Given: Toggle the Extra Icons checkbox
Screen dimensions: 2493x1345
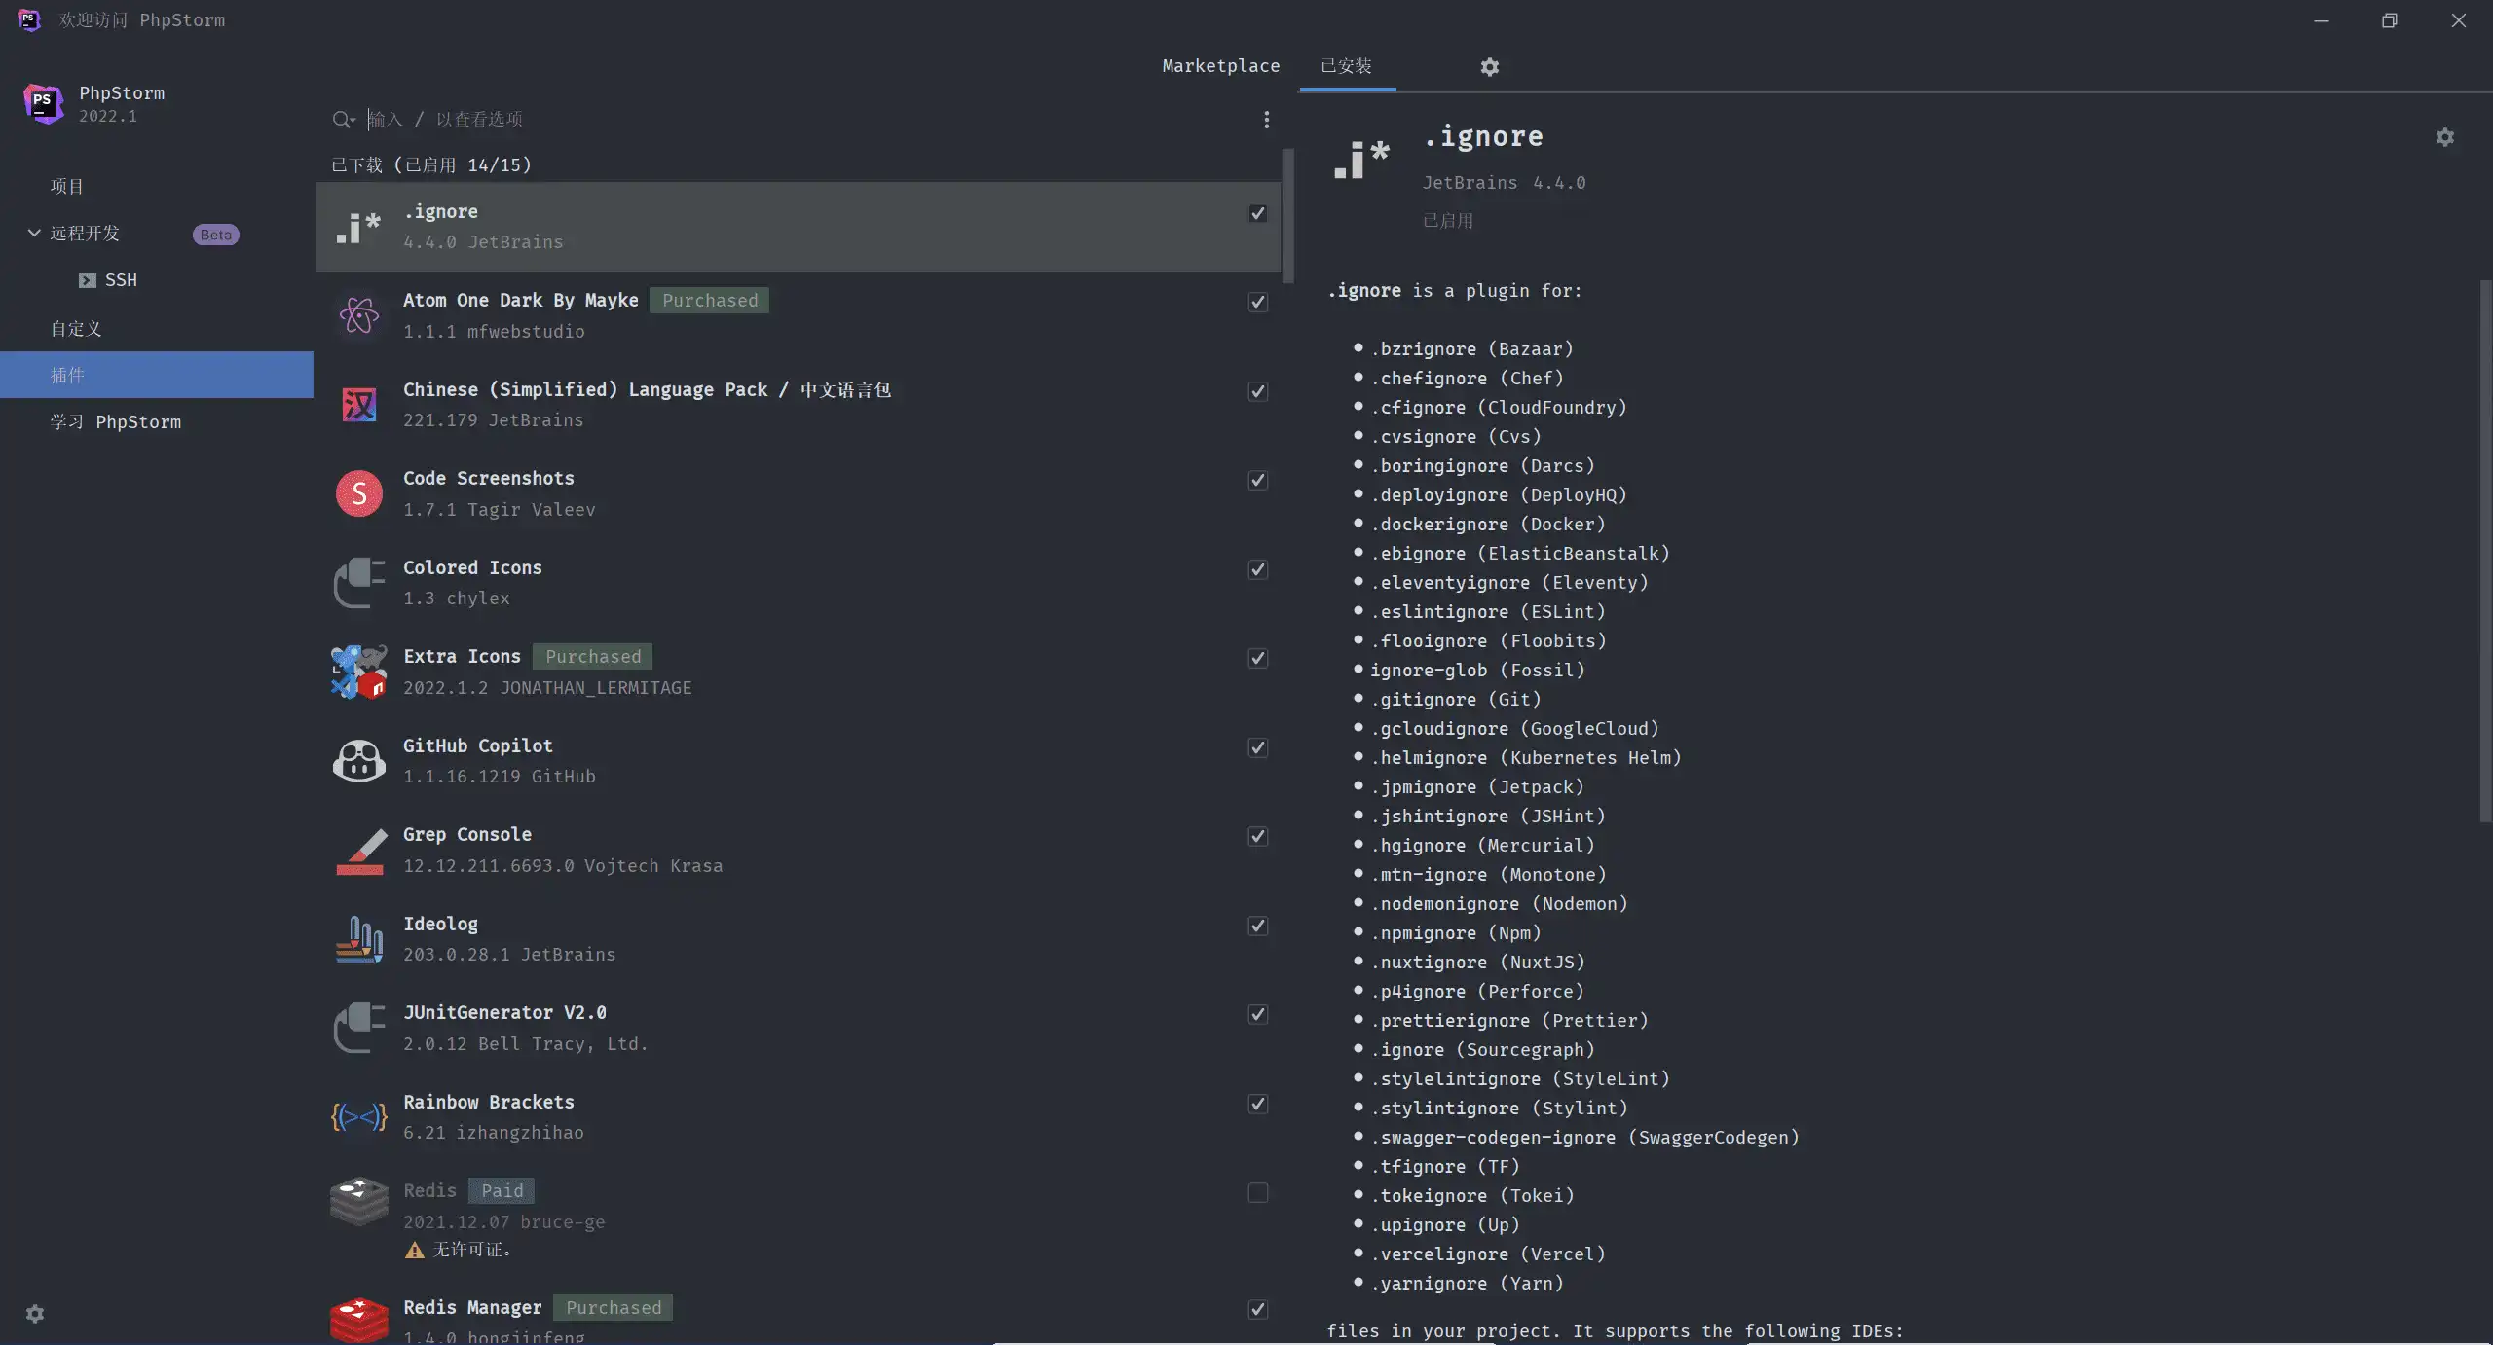Looking at the screenshot, I should (x=1258, y=658).
